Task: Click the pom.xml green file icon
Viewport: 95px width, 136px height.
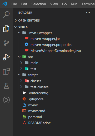Action: pyautogui.click(x=24, y=117)
